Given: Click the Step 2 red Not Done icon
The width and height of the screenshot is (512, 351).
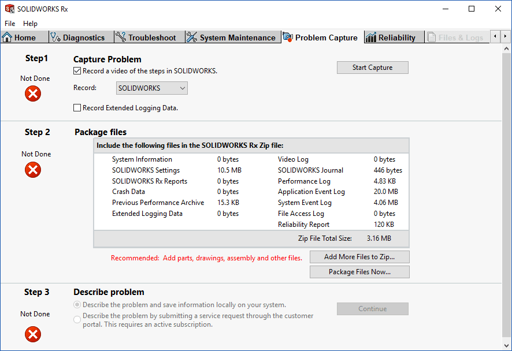Looking at the screenshot, I should click(33, 170).
